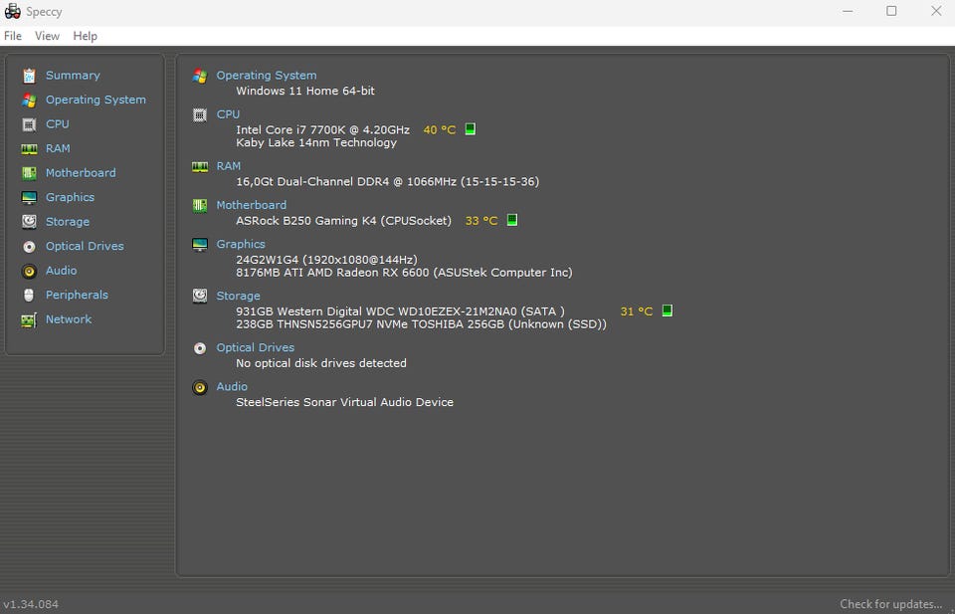Click the 'Kaby Lake 14nm Technology' line
Screen dimensions: 955x614
(x=316, y=142)
